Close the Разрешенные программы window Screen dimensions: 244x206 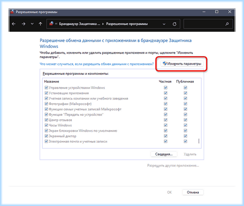tap(230, 12)
